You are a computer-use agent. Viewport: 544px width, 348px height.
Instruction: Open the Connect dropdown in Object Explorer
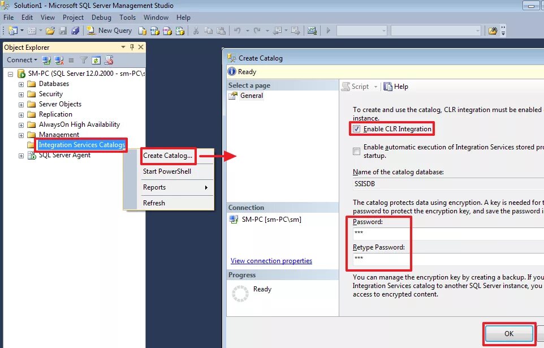[x=22, y=60]
